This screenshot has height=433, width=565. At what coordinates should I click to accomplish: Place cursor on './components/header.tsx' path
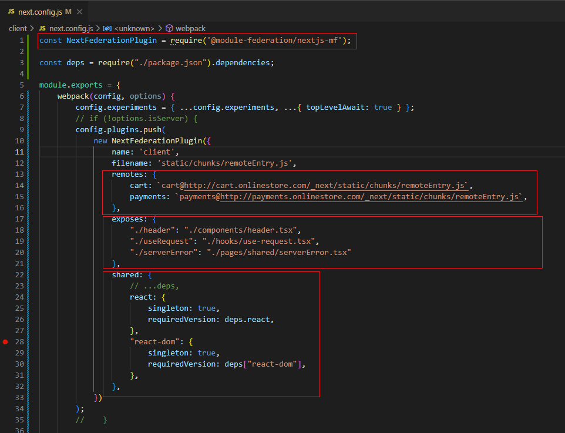(242, 230)
